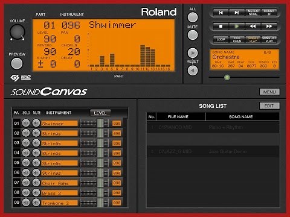Mute part 08 Brass 2
This screenshot has height=217, width=290.
[x=36, y=192]
